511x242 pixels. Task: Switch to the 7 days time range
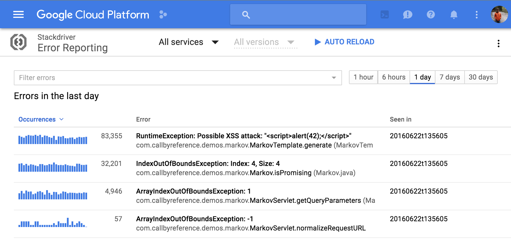[x=450, y=77]
